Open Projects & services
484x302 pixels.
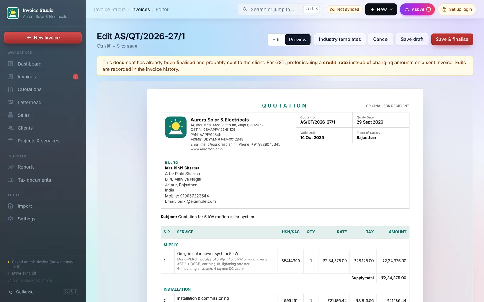[43, 141]
